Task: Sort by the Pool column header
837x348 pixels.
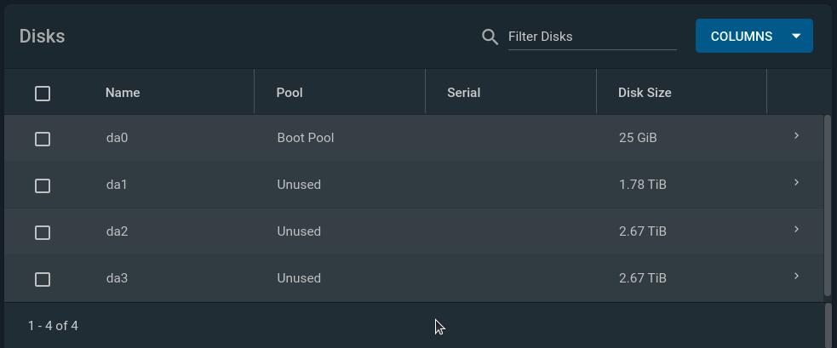Action: click(x=290, y=93)
